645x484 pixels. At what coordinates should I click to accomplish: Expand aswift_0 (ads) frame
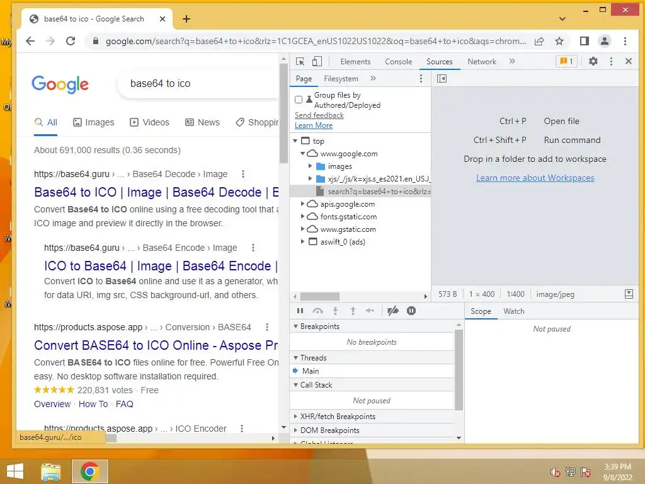tap(302, 241)
